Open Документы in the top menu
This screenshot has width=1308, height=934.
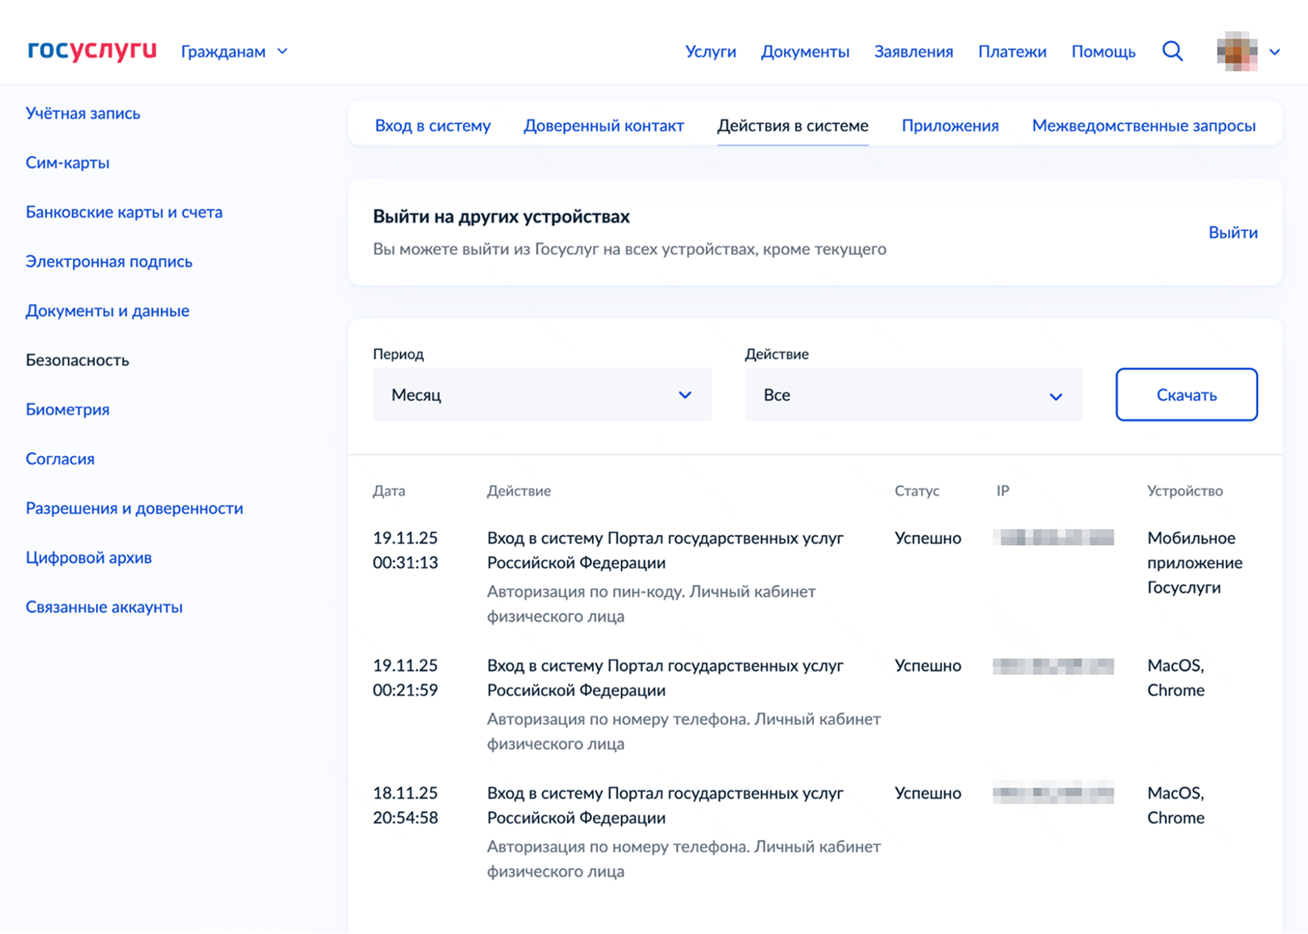tap(804, 52)
